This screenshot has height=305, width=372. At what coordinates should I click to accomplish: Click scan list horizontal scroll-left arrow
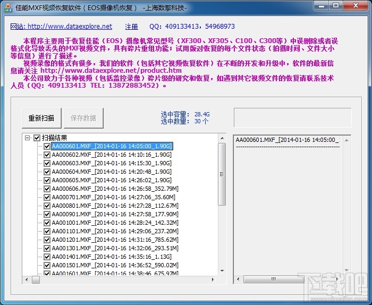[27, 280]
